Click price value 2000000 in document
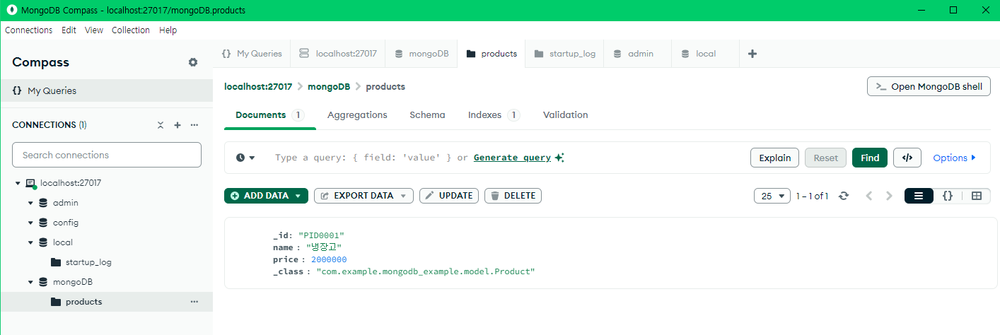The width and height of the screenshot is (1000, 335). coord(329,259)
